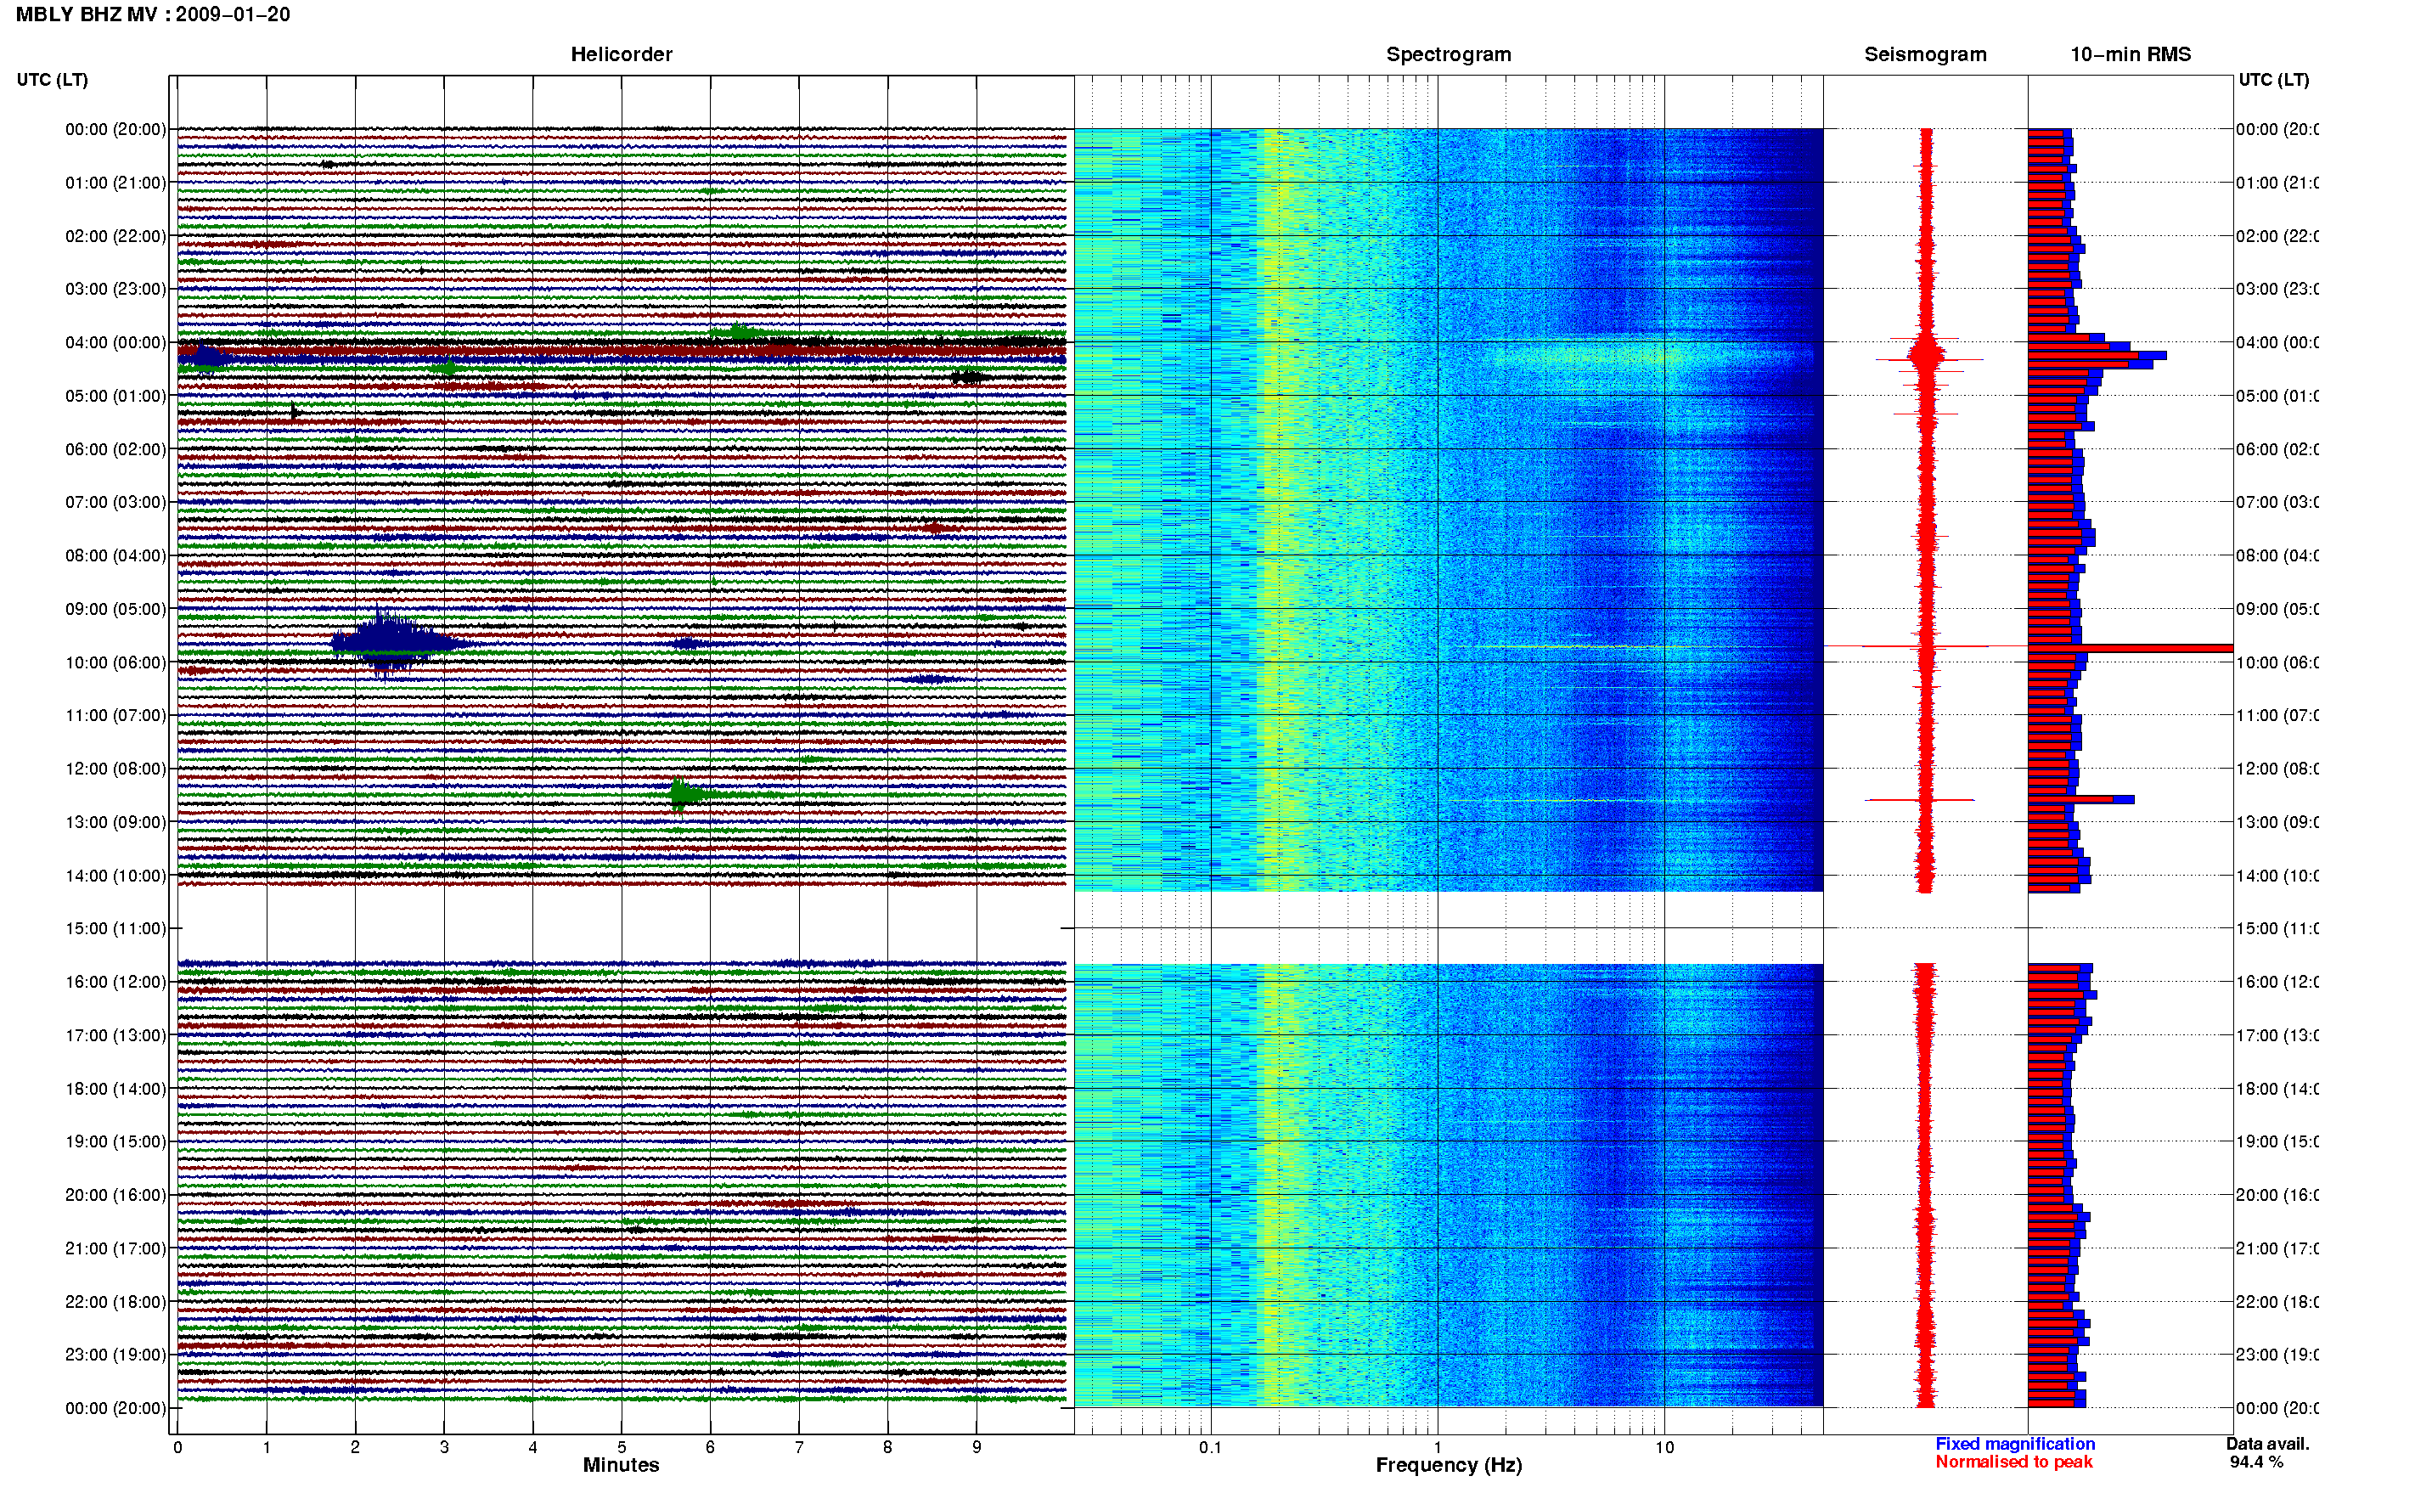Click the left '01:00 (21:00)' time label
The width and height of the screenshot is (2415, 1510).
pyautogui.click(x=115, y=183)
